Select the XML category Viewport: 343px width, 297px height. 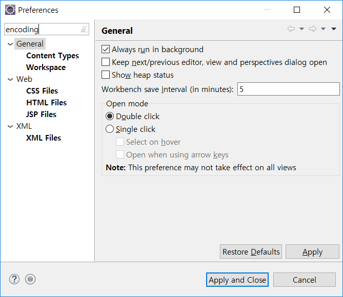tap(24, 126)
